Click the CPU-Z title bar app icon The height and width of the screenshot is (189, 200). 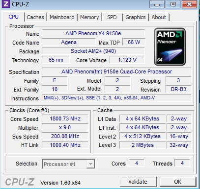click(6, 4)
